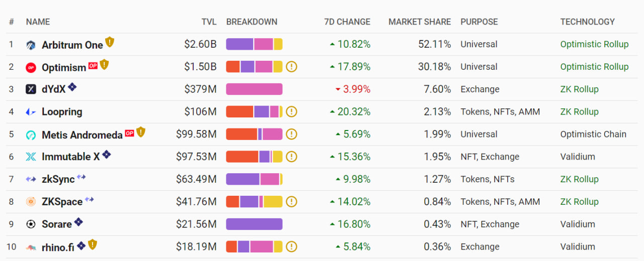Click the dYdX logo icon
The height and width of the screenshot is (261, 644).
pyautogui.click(x=31, y=89)
